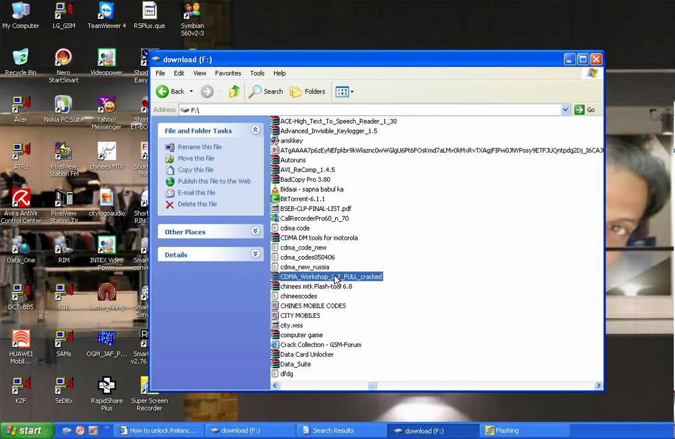The image size is (675, 439).
Task: Click the Go button
Action: (585, 110)
